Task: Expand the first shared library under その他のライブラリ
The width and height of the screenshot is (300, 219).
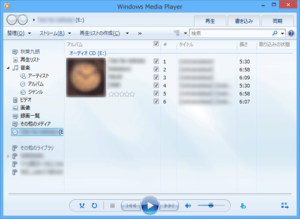Action: coord(8,156)
